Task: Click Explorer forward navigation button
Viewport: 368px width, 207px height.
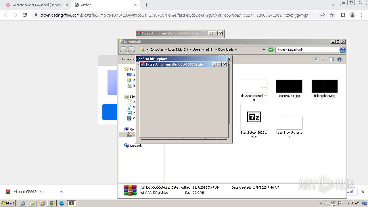Action: [131, 50]
